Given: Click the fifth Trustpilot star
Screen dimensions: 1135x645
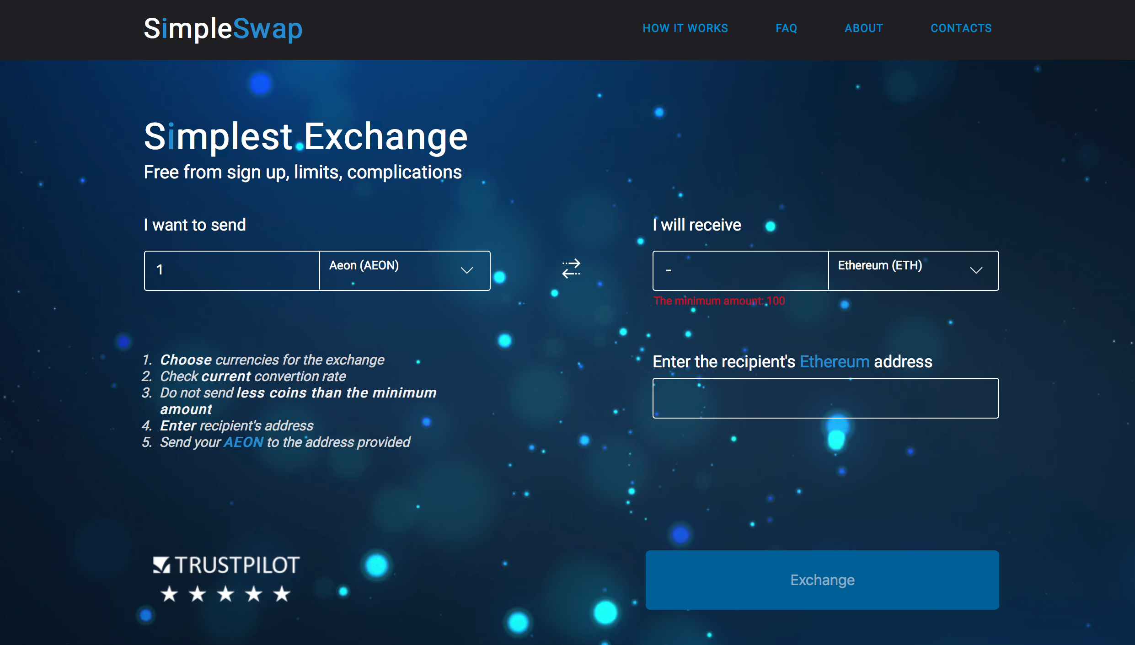Looking at the screenshot, I should 282,594.
